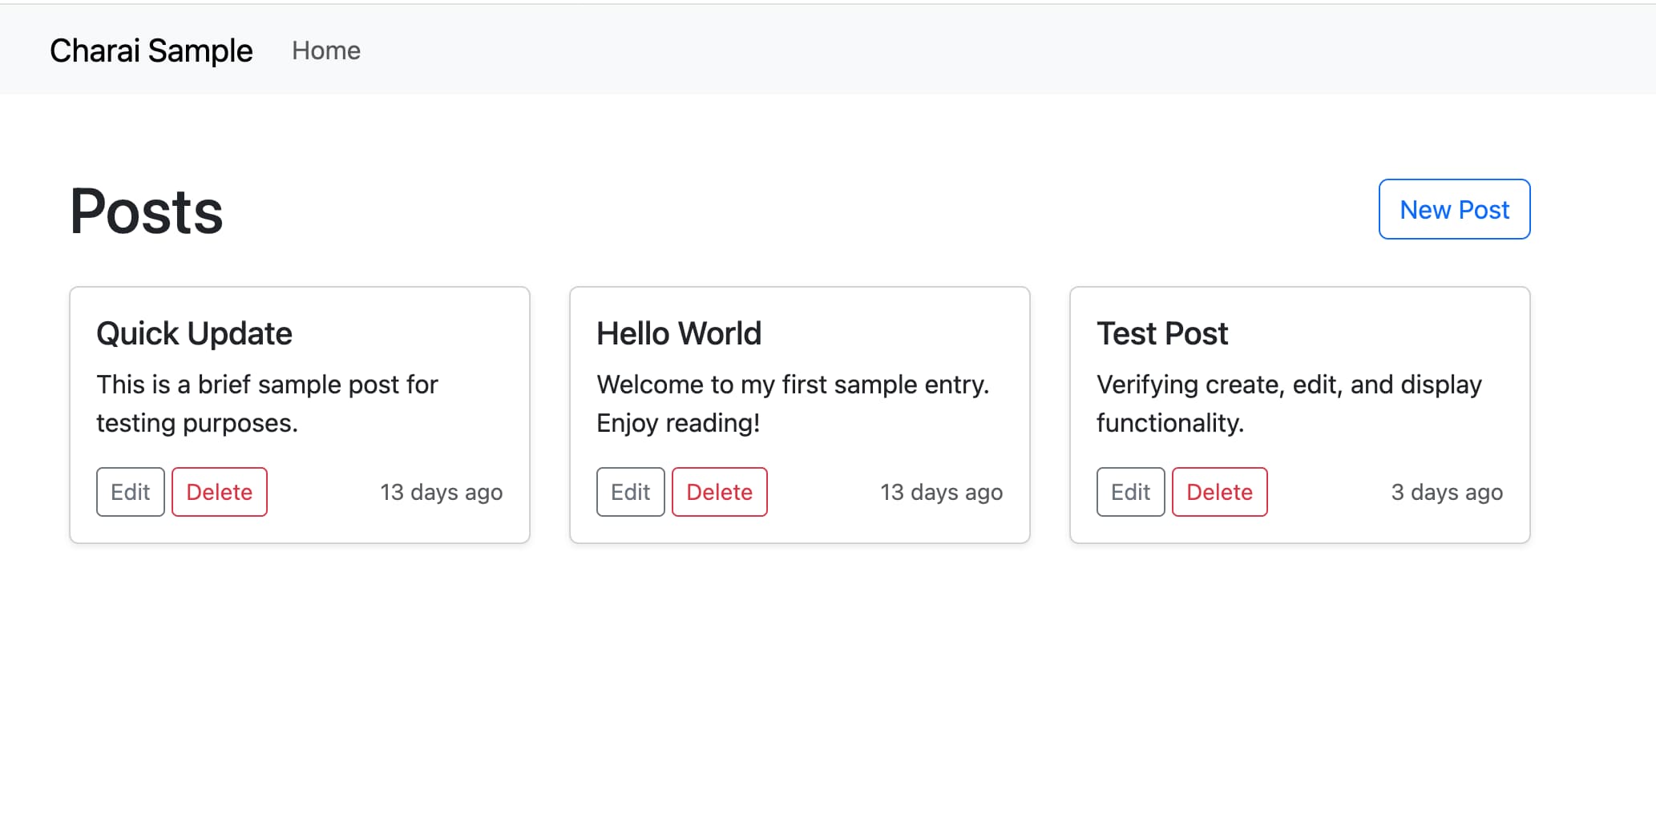This screenshot has width=1656, height=814.
Task: Click '13 days ago' timestamp on Quick Update
Action: coord(441,492)
